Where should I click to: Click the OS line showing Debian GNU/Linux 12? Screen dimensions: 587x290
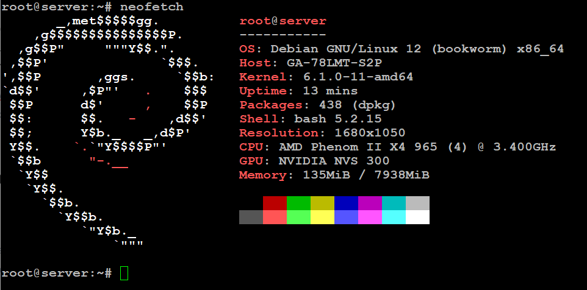pyautogui.click(x=402, y=49)
